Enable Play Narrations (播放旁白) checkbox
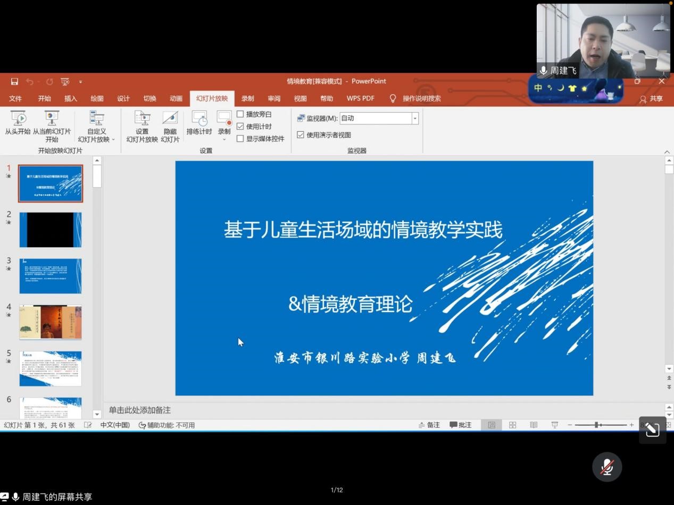Viewport: 674px width, 505px height. click(240, 114)
